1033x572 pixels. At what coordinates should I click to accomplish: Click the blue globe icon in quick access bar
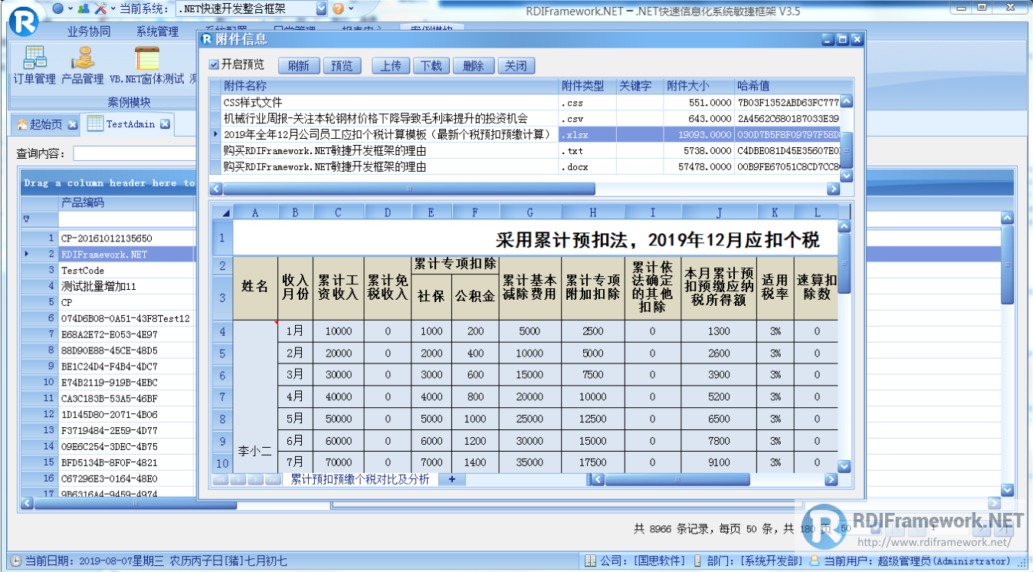pyautogui.click(x=59, y=8)
